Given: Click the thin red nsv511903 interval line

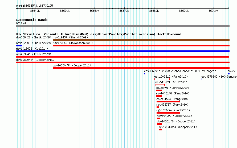Looking at the screenshot, I should pos(160,85).
